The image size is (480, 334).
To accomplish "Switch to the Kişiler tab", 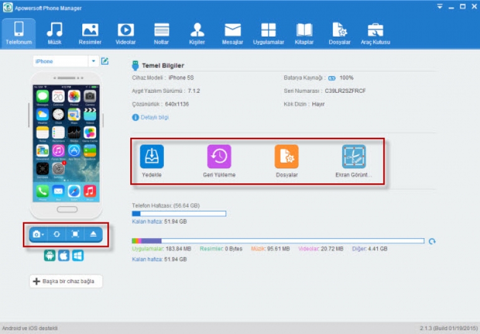I will [197, 33].
